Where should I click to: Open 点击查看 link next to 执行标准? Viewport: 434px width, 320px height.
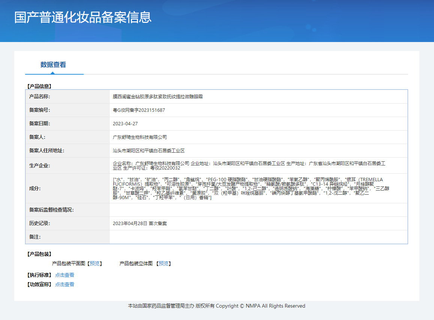click(65, 275)
